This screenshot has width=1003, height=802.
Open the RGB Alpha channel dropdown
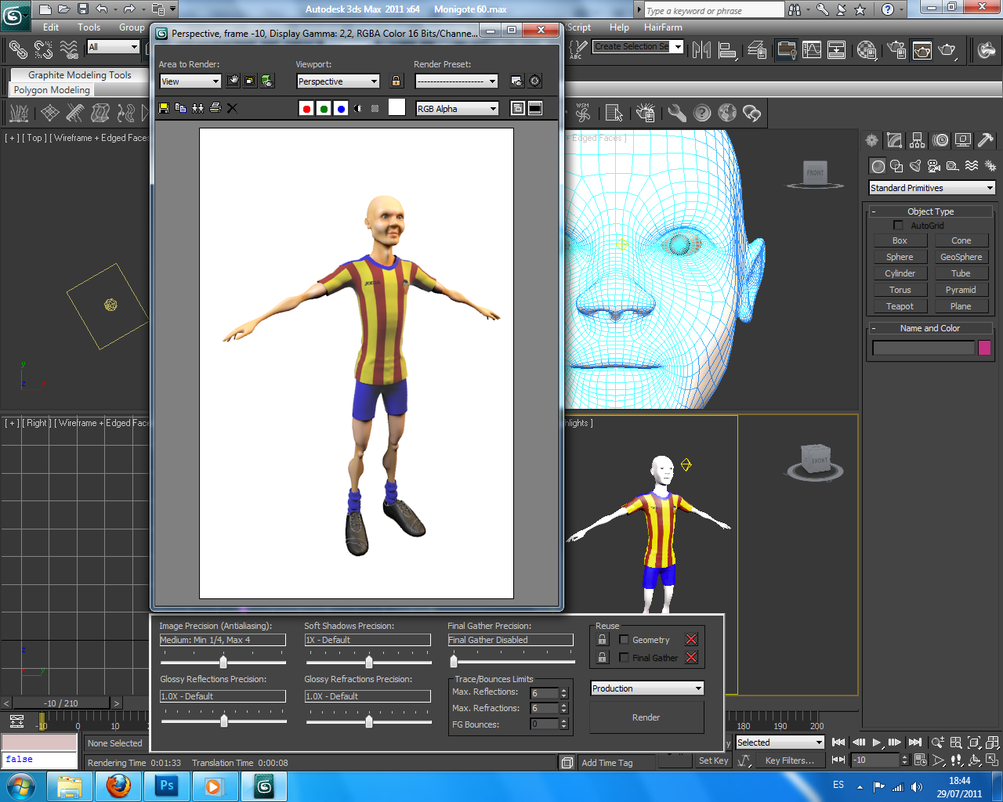coord(457,109)
